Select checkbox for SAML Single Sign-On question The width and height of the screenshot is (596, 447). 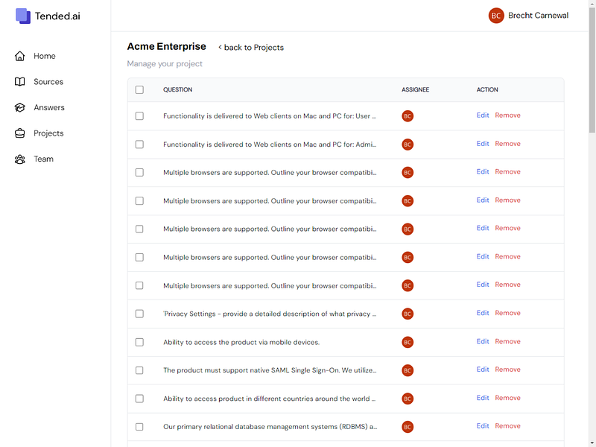click(x=139, y=370)
